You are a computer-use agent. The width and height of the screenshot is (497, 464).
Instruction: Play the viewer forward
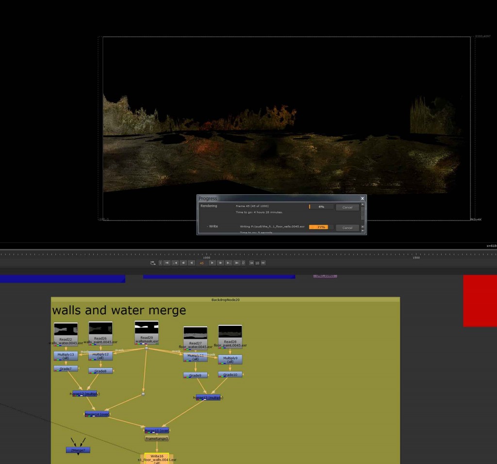[x=212, y=263]
